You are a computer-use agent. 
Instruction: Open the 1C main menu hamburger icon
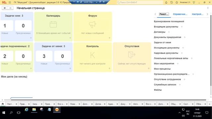[10, 2]
